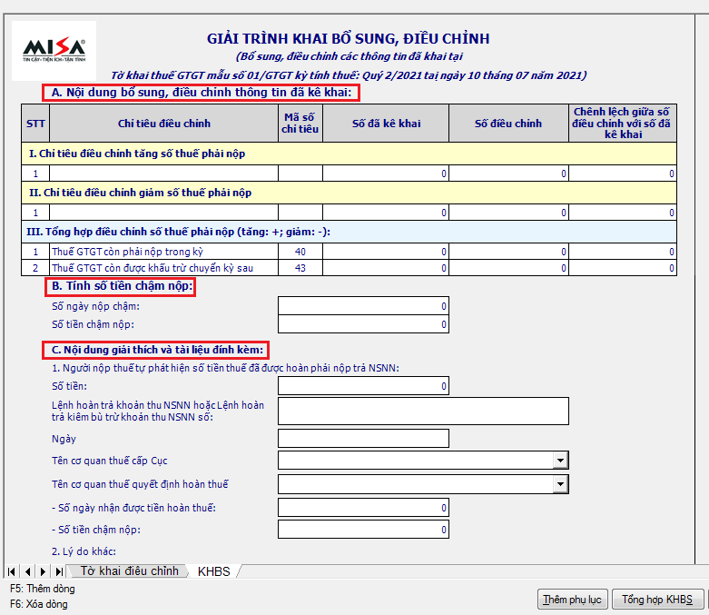The height and width of the screenshot is (615, 709).
Task: Select 'Thuế GTGT còn được khấu trừ chuyển kỳ sau' text
Action: point(153,268)
